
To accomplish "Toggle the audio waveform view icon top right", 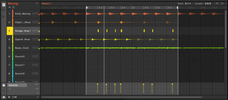I will click(x=222, y=3).
